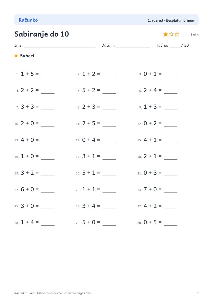Screen dimensions: 213x302
Task: Click answer blank for 5 + 2
Action: click(x=109, y=91)
